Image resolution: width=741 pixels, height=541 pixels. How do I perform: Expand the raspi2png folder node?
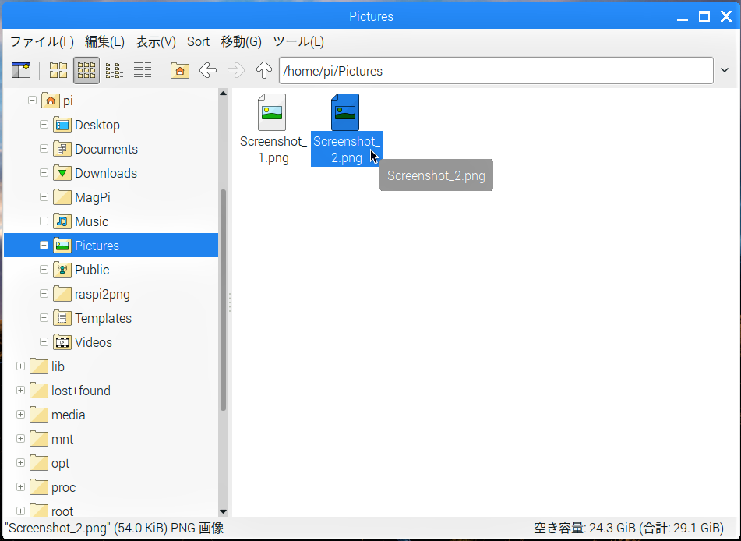(x=44, y=294)
